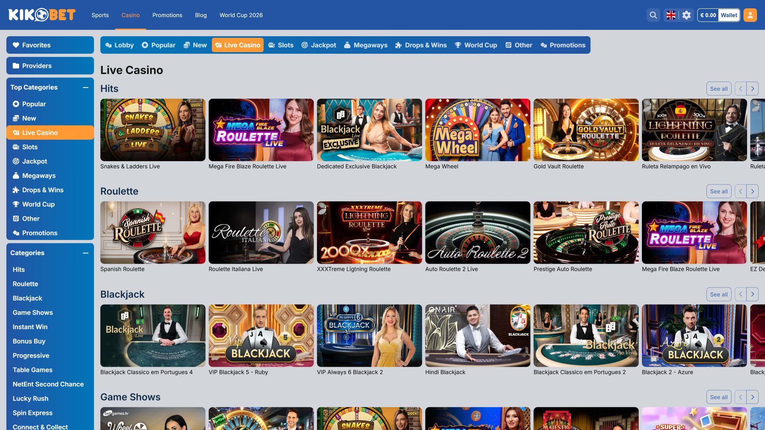Screen dimensions: 765x430
Task: See all Hits games
Action: pos(719,89)
